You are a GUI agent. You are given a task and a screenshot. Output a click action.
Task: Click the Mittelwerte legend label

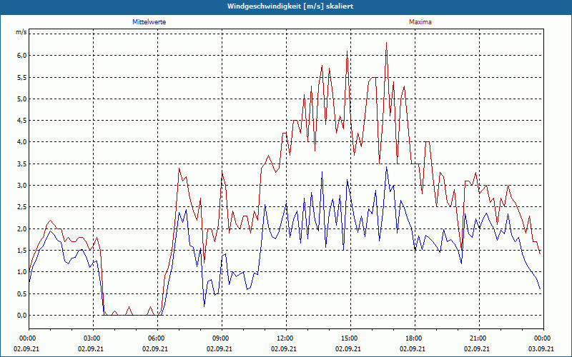click(149, 22)
